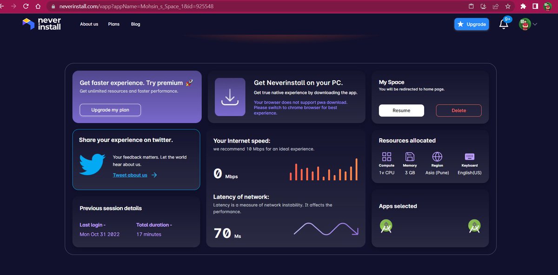
Task: Click the last login date Mon Oct 31 2022
Action: click(100, 234)
